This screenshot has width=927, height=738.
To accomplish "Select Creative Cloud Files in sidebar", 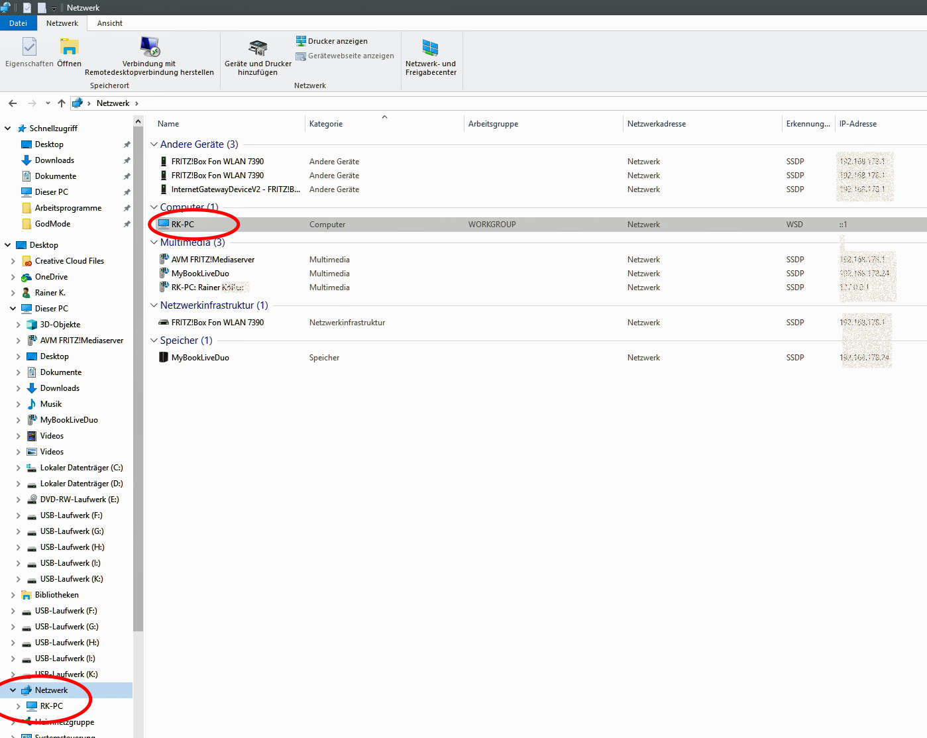I will point(69,261).
